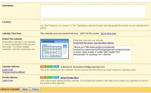Click the Reset Private URLs link

(69, 78)
